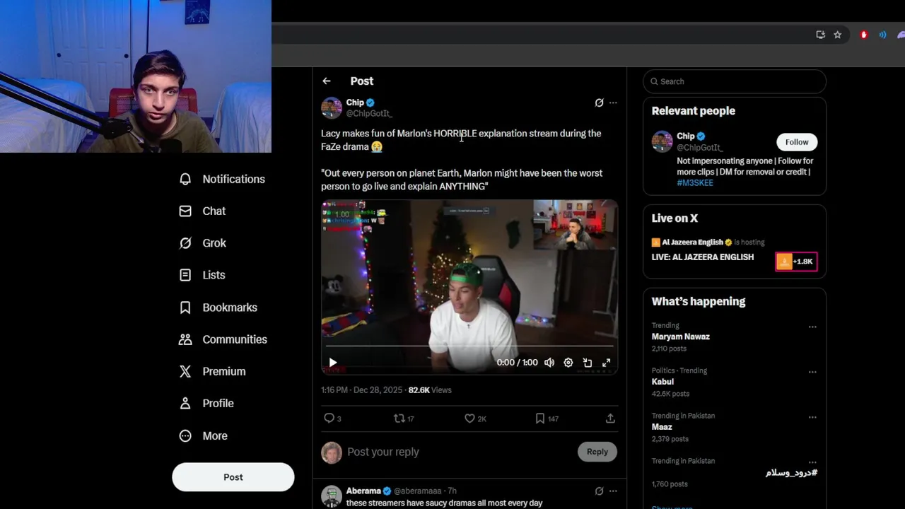Open Chat in the sidebar
This screenshot has height=509, width=905.
click(x=203, y=211)
